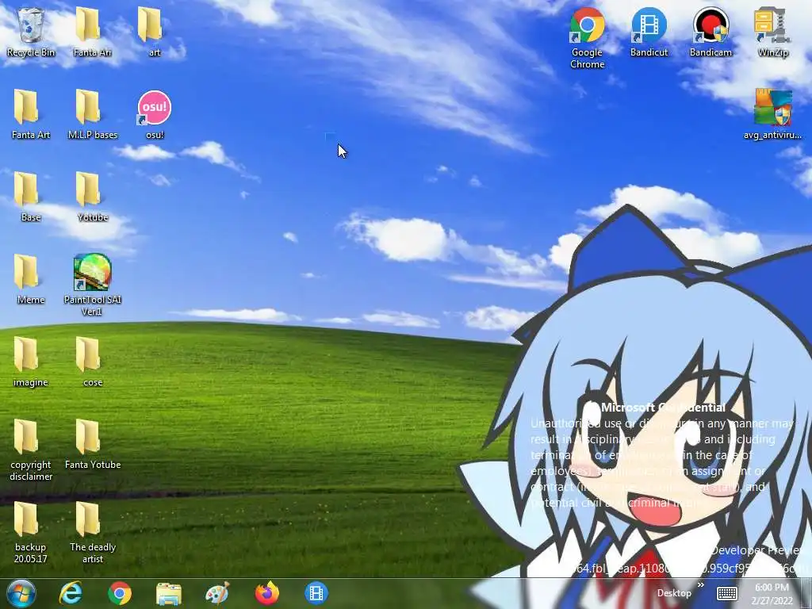Select the M.L.P bases folder
The image size is (812, 609).
click(93, 114)
